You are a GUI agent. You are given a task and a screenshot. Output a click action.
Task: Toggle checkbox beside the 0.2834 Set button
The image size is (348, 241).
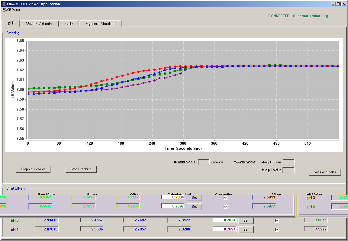225,198
